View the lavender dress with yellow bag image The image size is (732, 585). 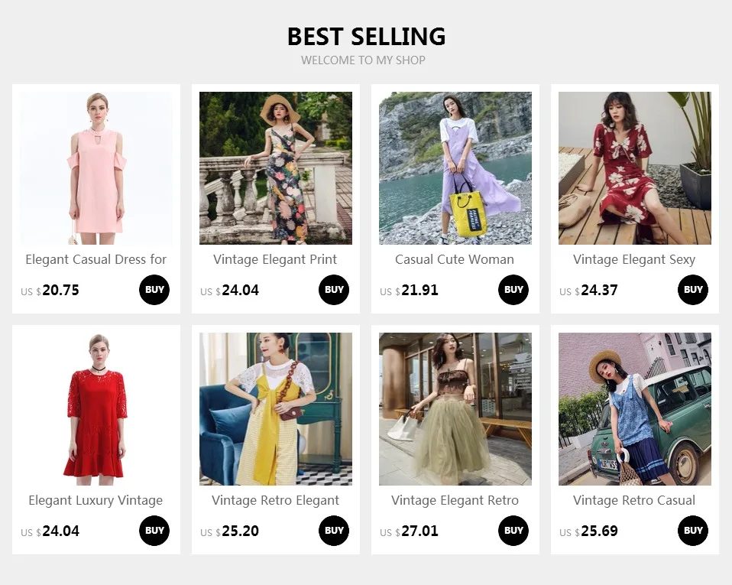[455, 168]
